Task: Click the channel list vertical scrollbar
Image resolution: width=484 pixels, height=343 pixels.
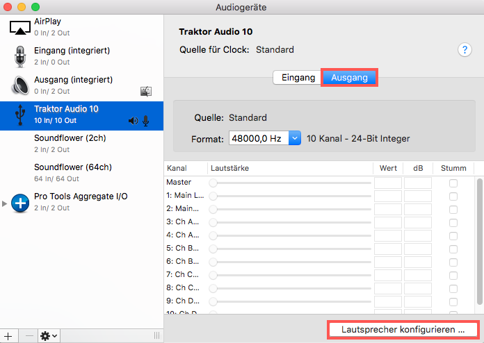Action: 480,242
